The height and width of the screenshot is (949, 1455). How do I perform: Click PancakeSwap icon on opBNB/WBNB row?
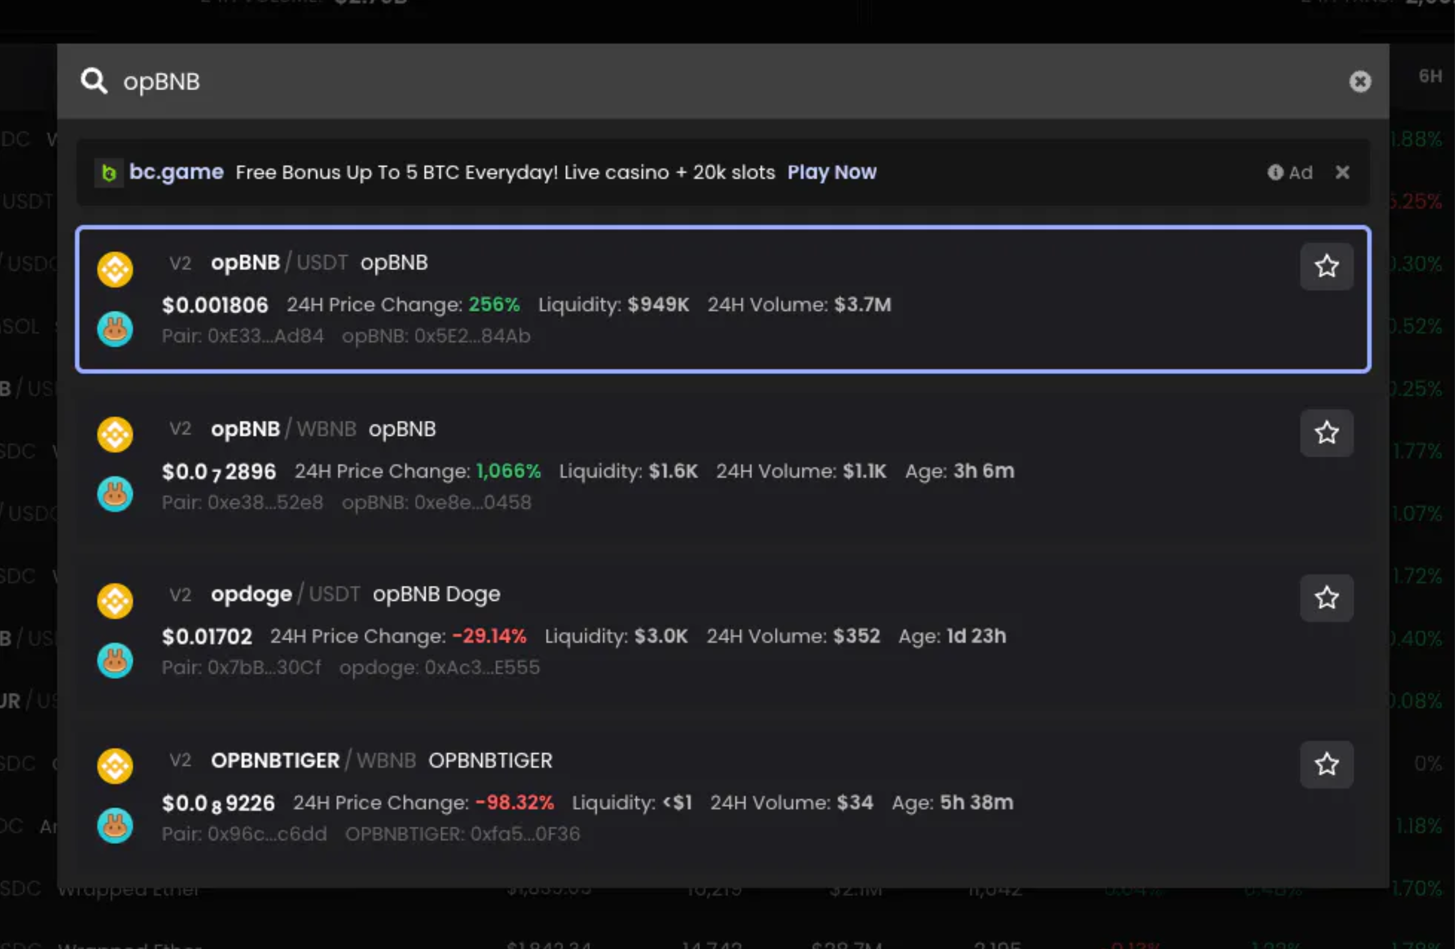tap(115, 494)
